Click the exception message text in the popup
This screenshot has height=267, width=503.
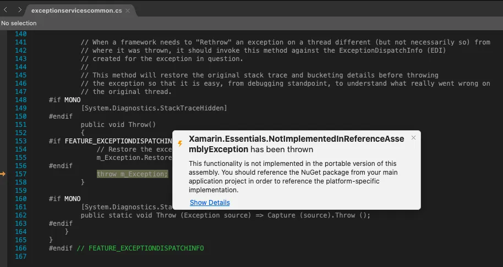coord(293,177)
